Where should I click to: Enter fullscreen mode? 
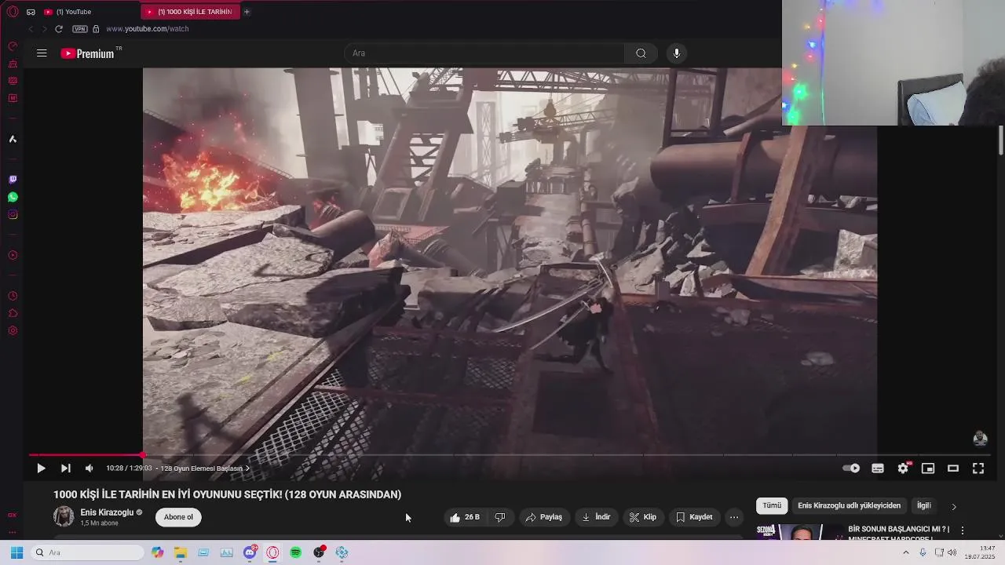click(x=978, y=468)
